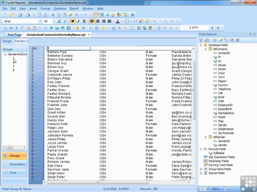Click the zoom out minus button
The width and height of the screenshot is (257, 192).
(225, 189)
